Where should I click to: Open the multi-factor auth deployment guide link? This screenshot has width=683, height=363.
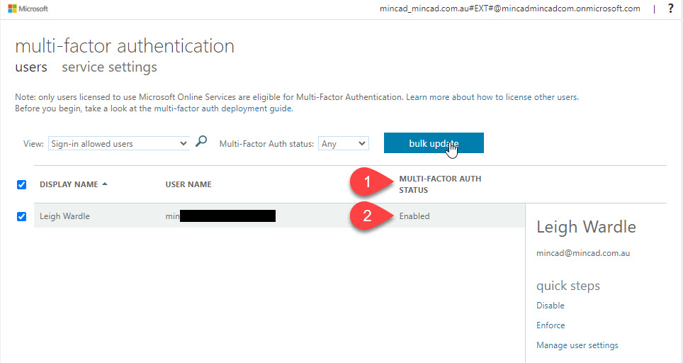pyautogui.click(x=223, y=108)
